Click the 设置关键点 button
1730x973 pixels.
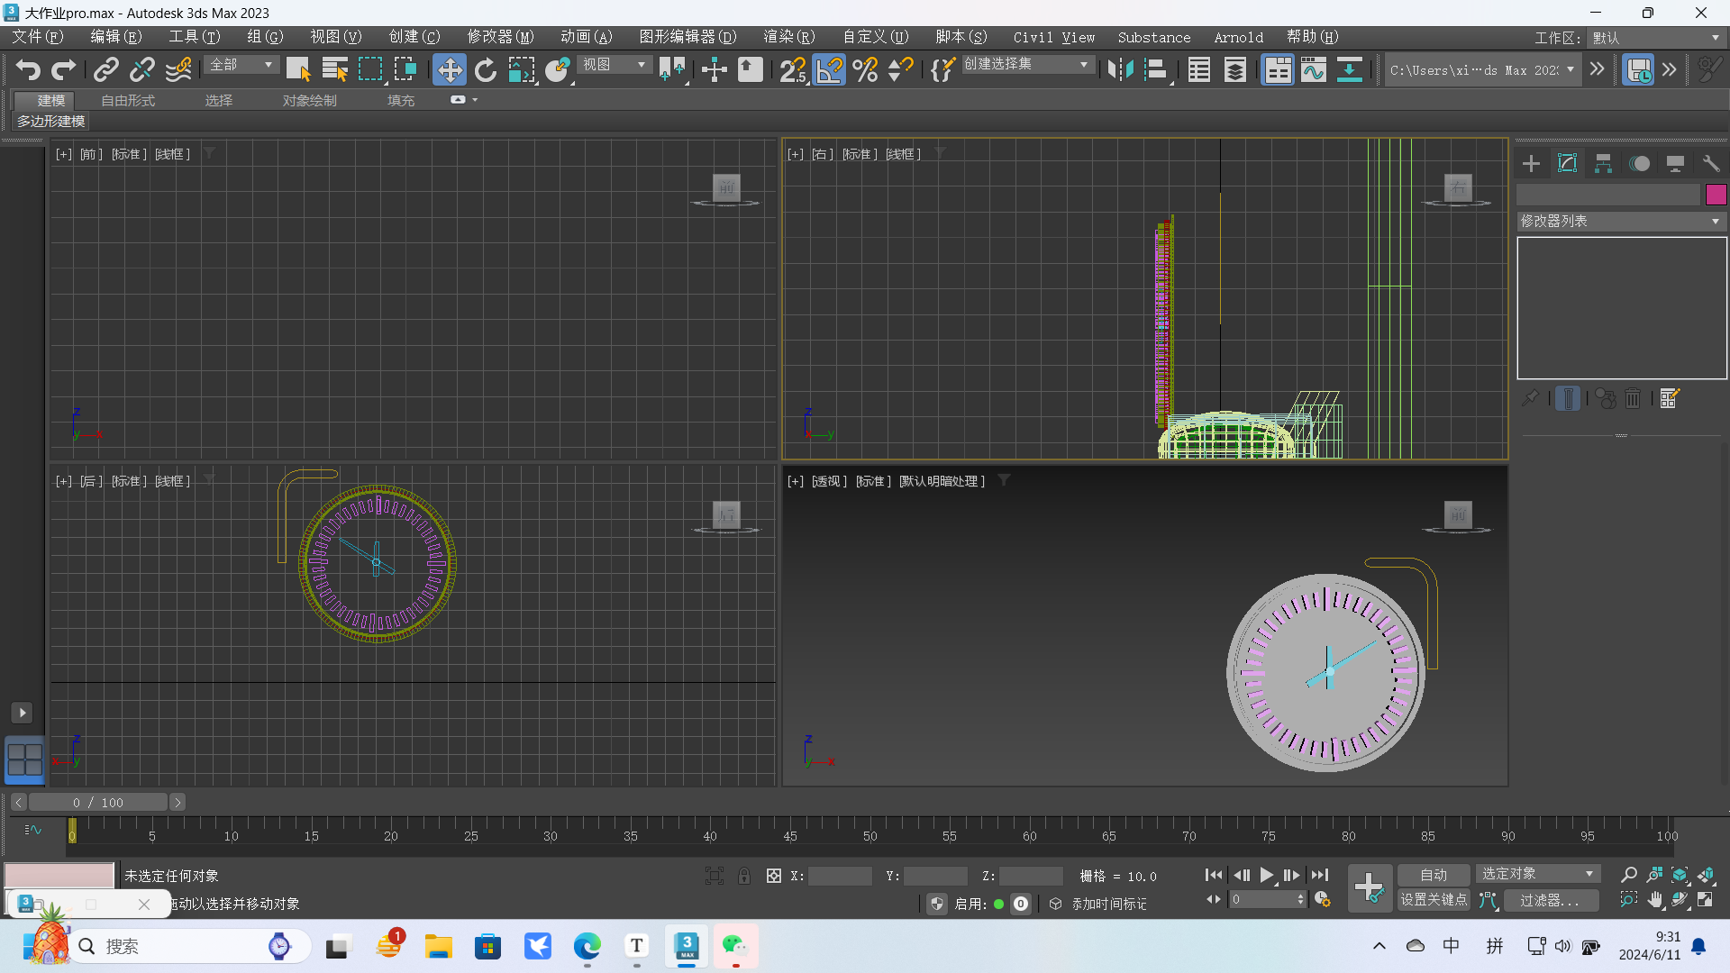click(1434, 899)
